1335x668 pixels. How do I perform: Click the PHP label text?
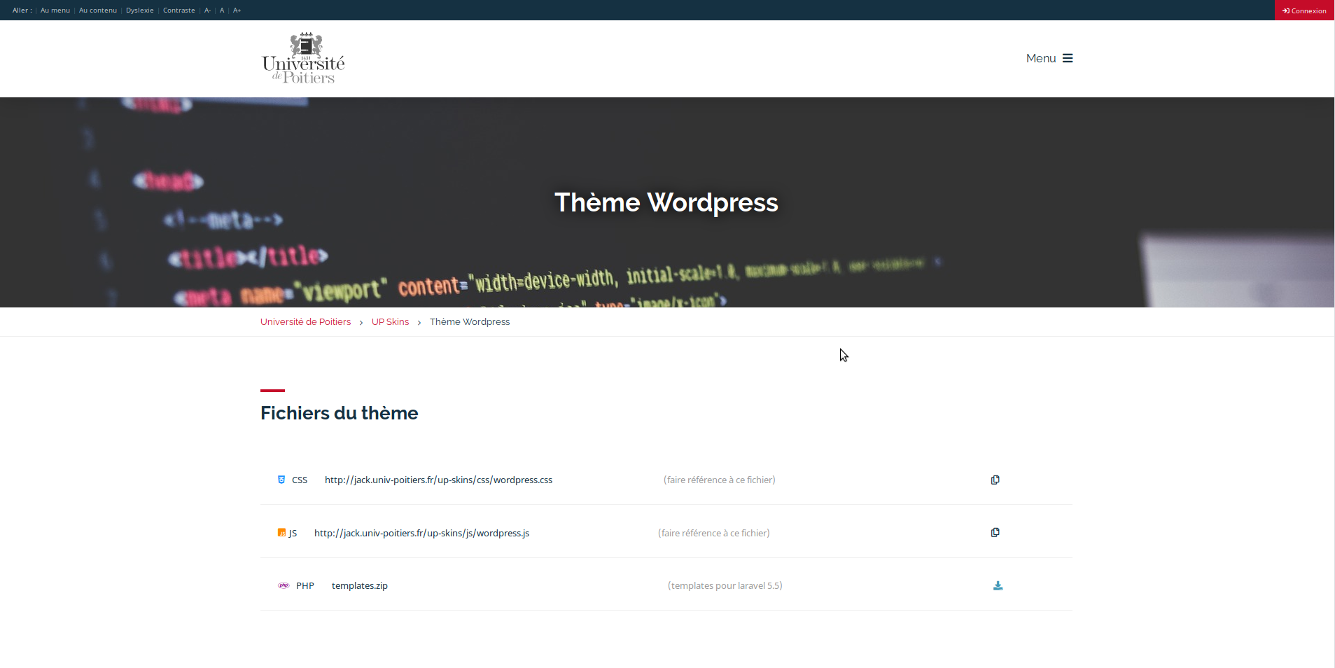coord(305,585)
